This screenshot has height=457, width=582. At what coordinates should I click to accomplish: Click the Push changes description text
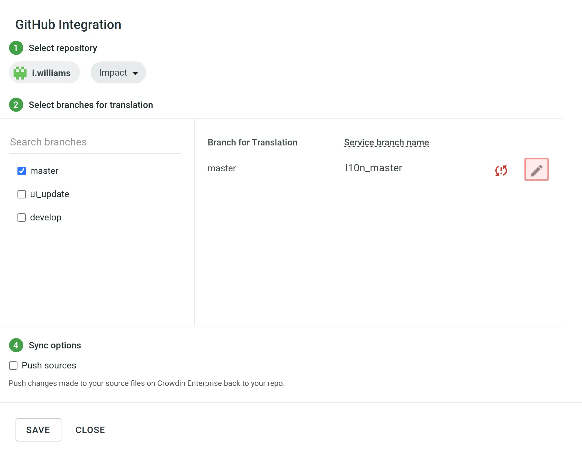[147, 383]
